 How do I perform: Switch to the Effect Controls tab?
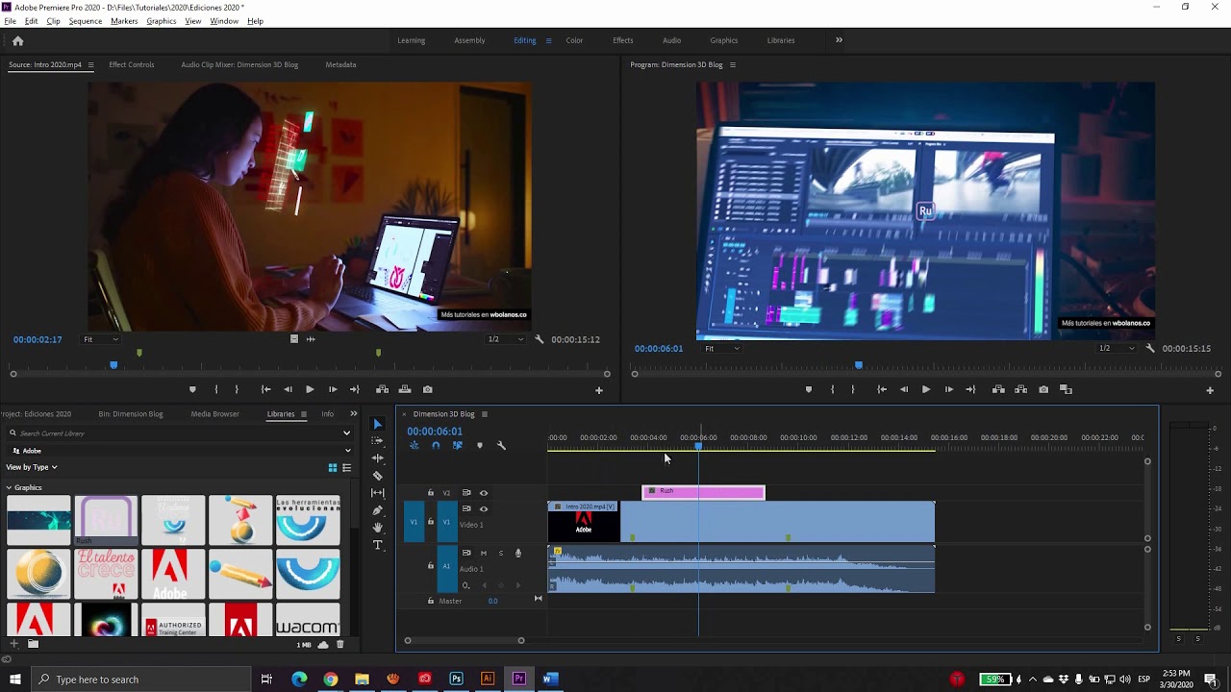coord(132,64)
